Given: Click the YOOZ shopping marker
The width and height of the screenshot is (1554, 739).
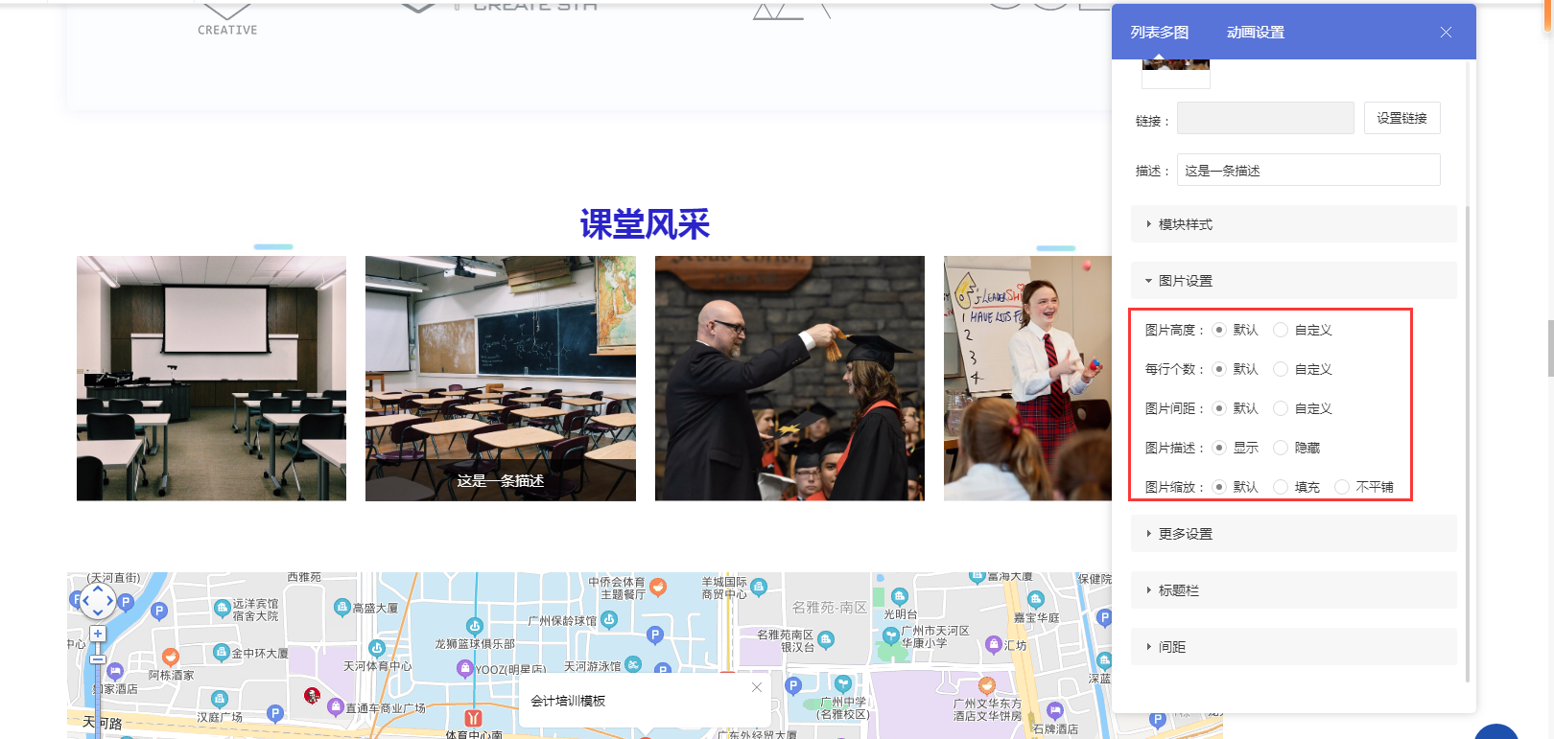Looking at the screenshot, I should click(465, 667).
